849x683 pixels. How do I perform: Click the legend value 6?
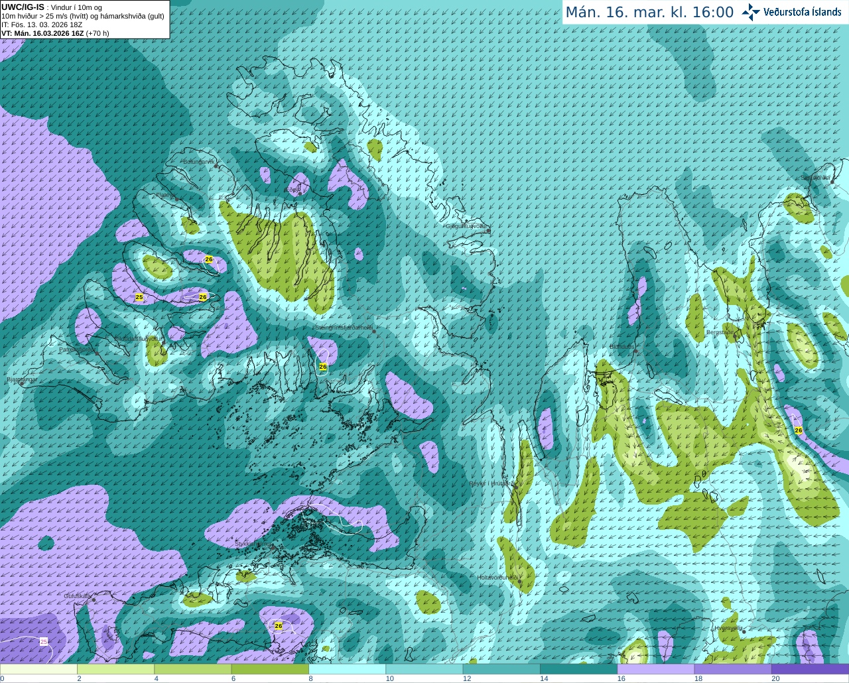click(x=233, y=678)
